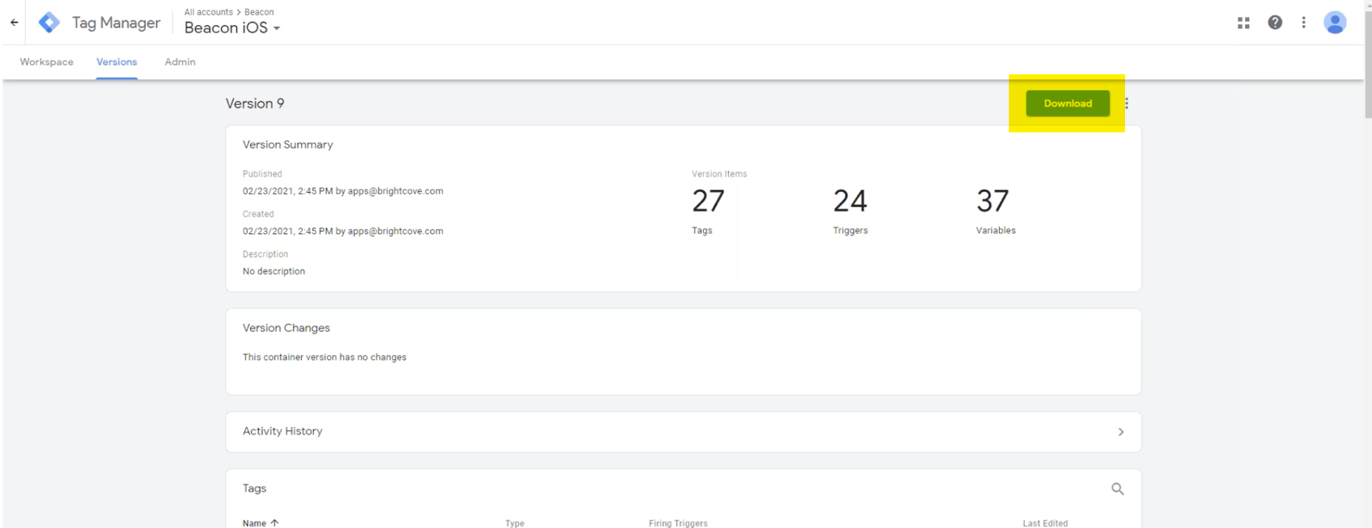The image size is (1372, 528).
Task: Open the top-right header three-dot menu
Action: point(1303,23)
